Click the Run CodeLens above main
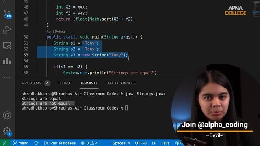 (x=49, y=32)
